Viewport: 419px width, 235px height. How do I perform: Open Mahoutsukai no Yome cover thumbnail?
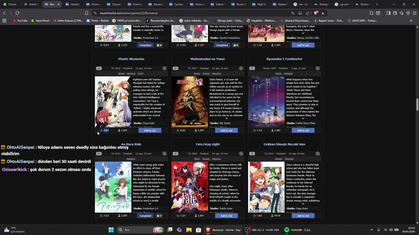click(x=190, y=102)
